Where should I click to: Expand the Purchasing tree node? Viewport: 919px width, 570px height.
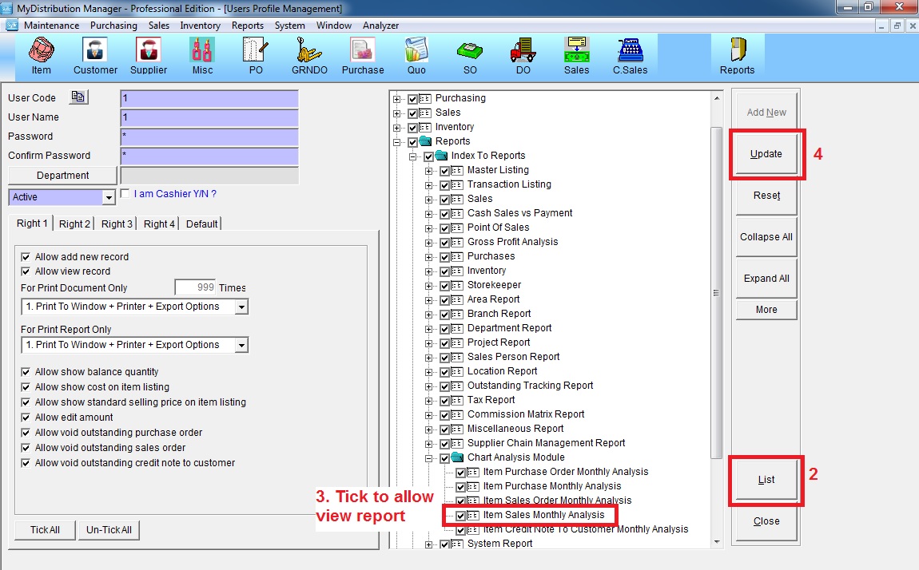coord(397,99)
